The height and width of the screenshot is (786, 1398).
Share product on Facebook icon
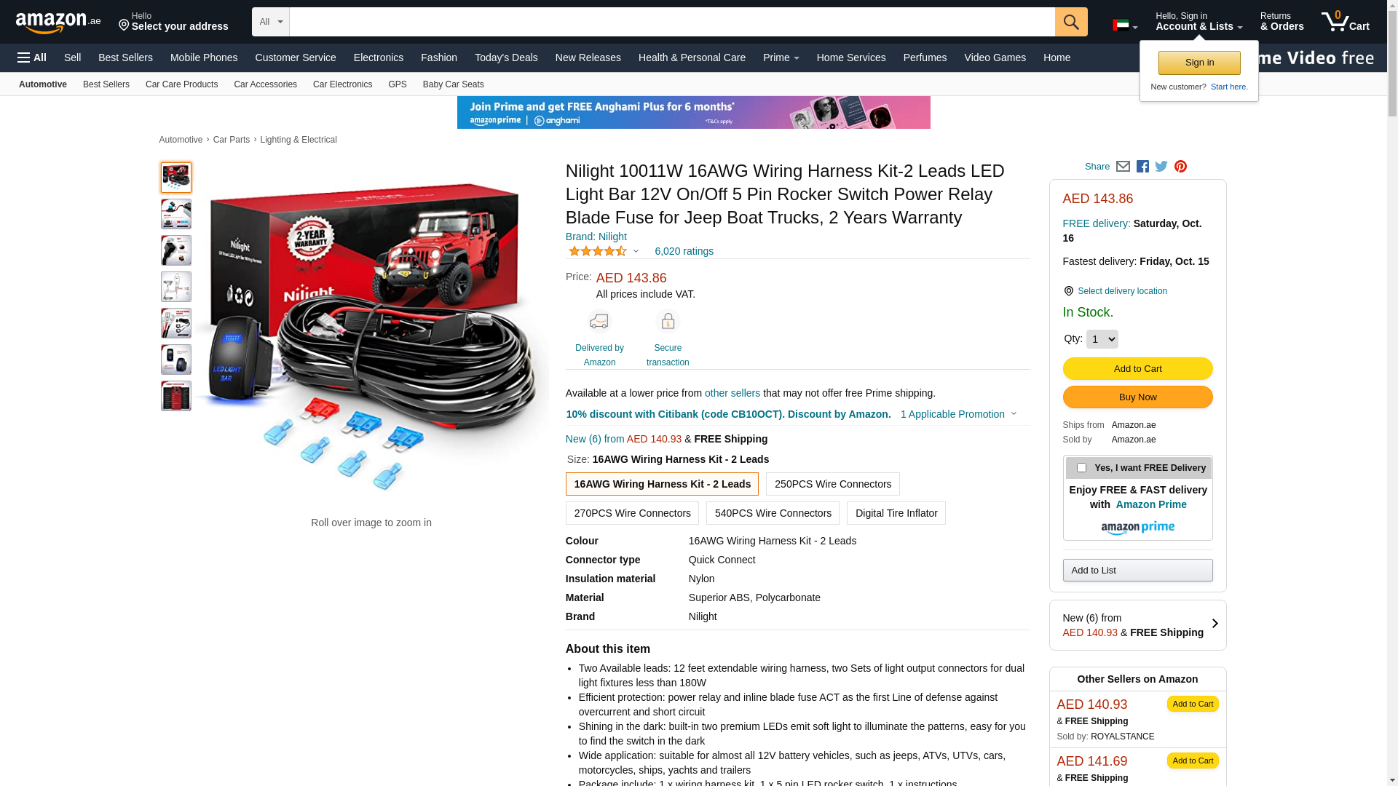1142,167
